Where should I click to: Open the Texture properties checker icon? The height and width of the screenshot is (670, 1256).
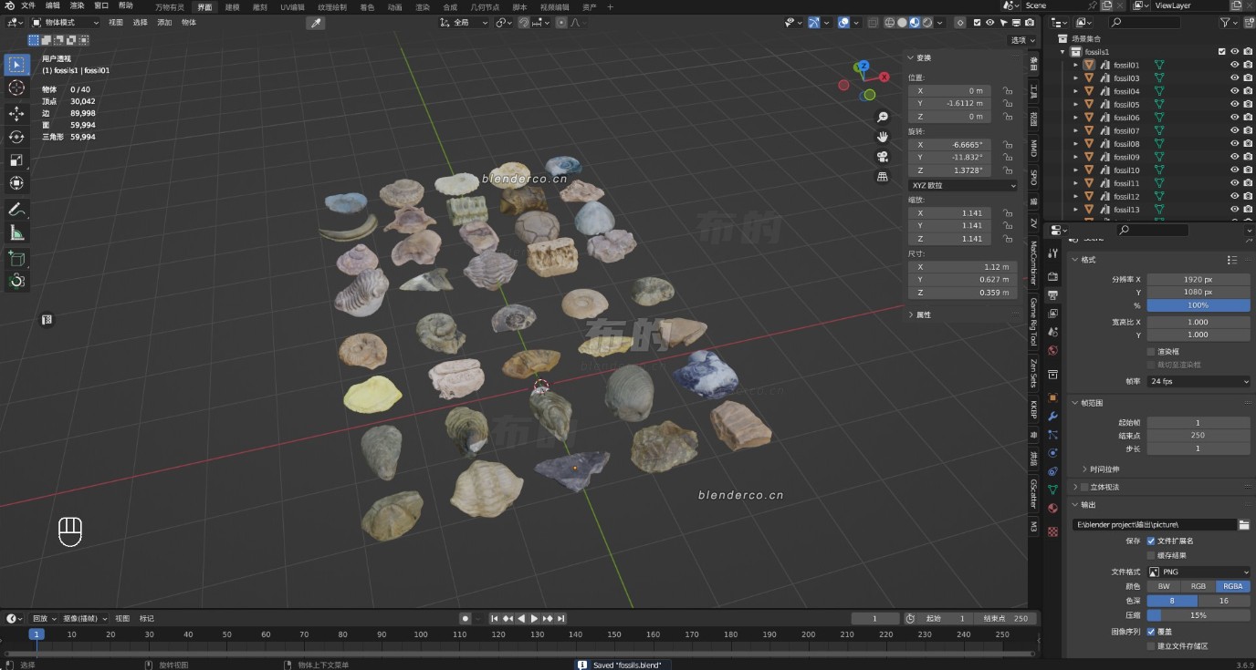click(1052, 531)
